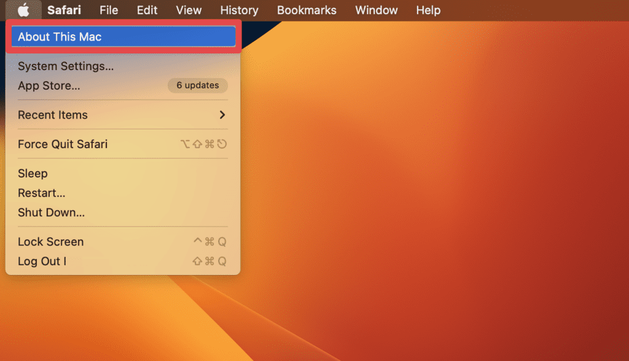Viewport: 629px width, 361px height.
Task: Expand the Recent Items submenu
Action: (x=123, y=115)
